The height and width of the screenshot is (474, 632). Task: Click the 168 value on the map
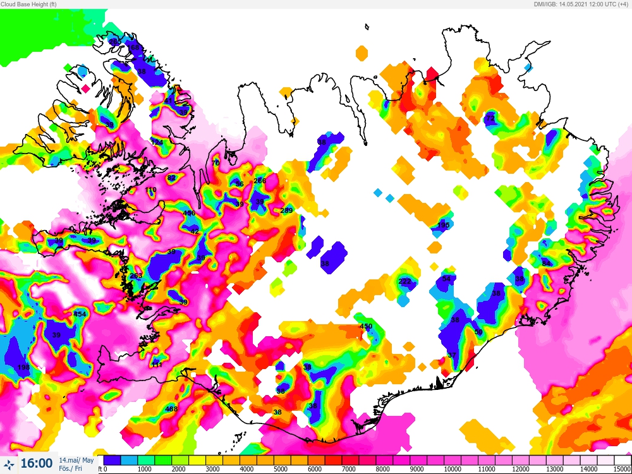coord(133,47)
